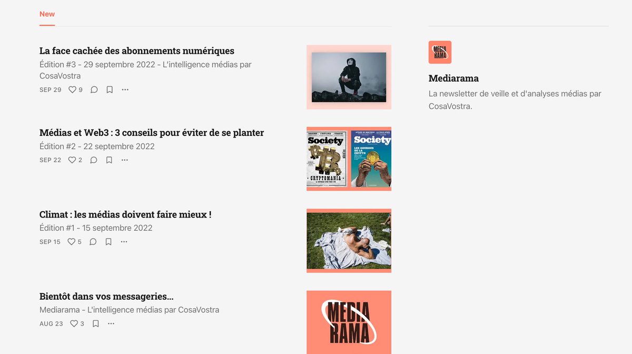Like the "Climat : les médias" post
The width and height of the screenshot is (632, 354).
75,242
